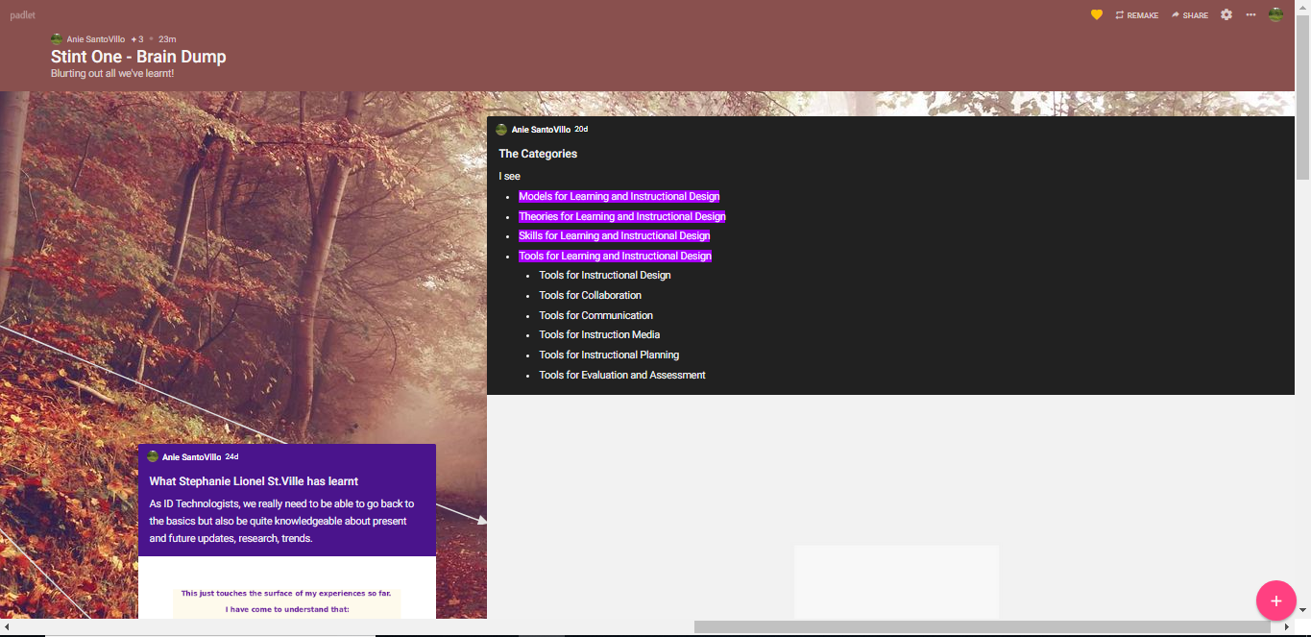
Task: Click the "I see" text in Categories post
Action: click(509, 177)
